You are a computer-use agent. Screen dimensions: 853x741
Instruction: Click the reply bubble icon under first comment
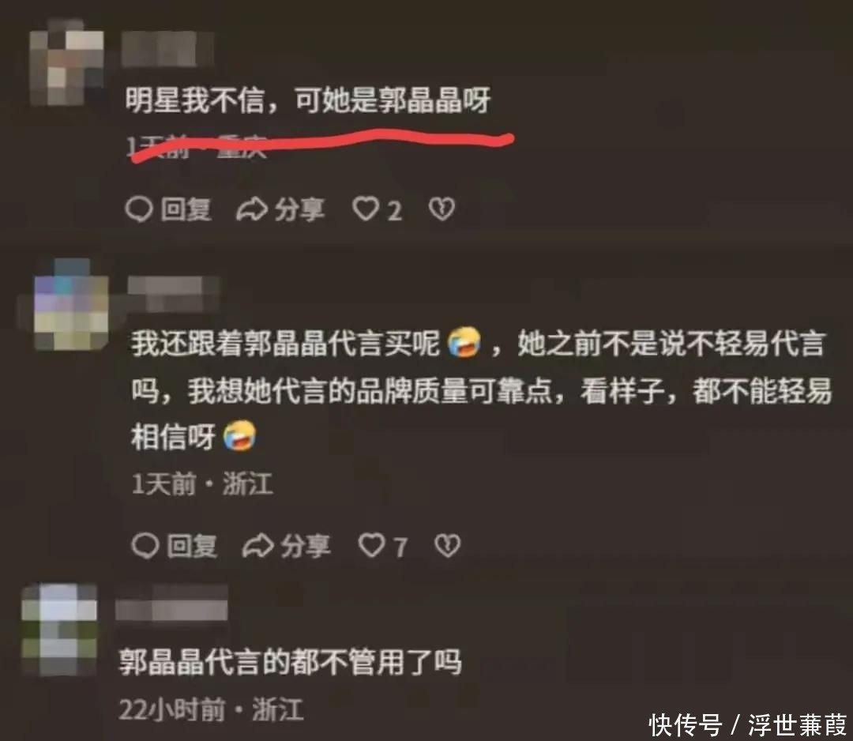(x=139, y=209)
